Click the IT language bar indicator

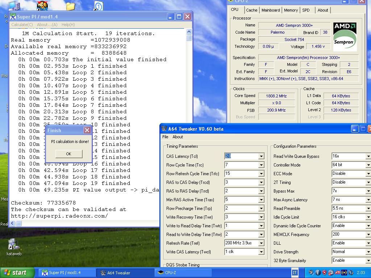[295, 273]
